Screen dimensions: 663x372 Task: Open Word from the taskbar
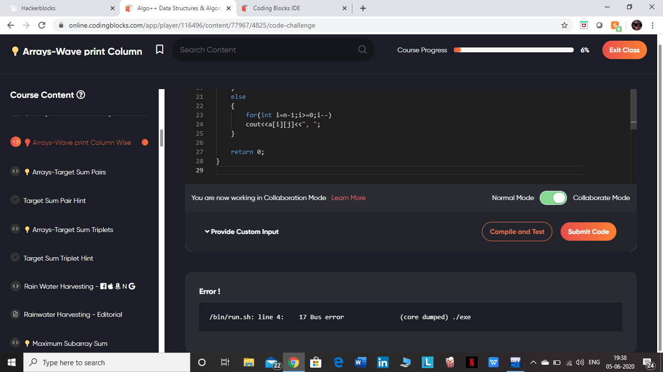360,362
